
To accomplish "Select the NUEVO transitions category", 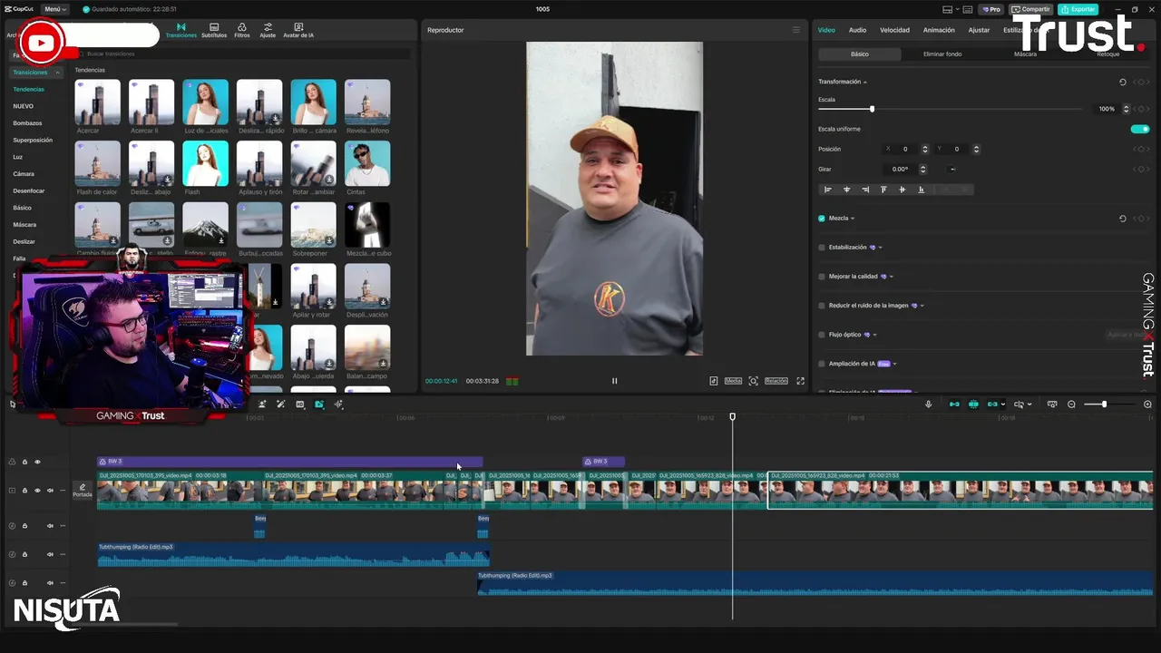I will (x=23, y=106).
